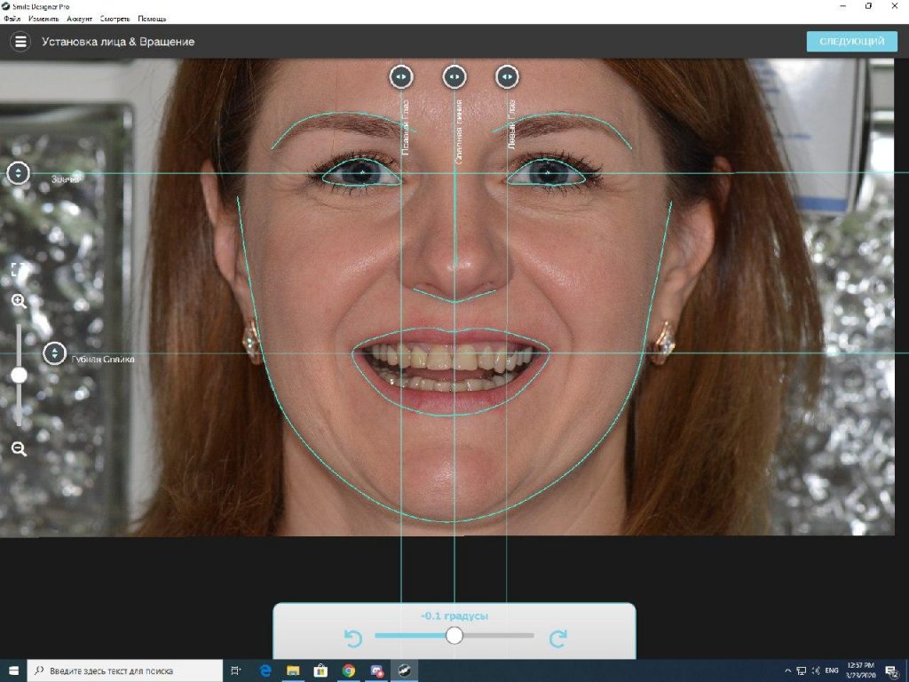Viewport: 909px width, 682px height.
Task: Open the Помощь menu
Action: tap(152, 19)
